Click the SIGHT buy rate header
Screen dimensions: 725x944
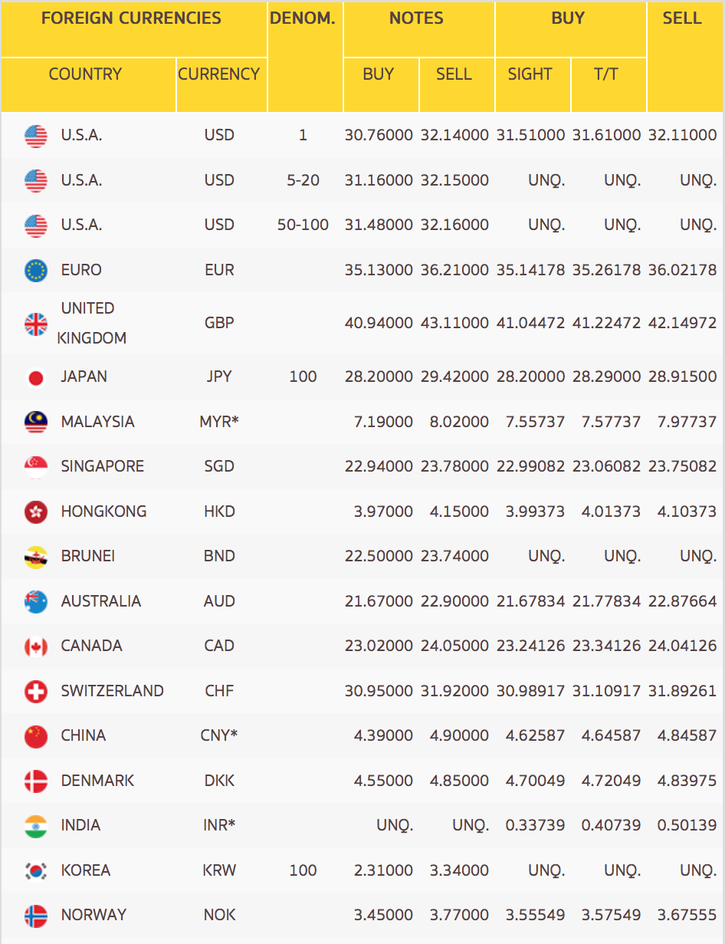pyautogui.click(x=530, y=74)
